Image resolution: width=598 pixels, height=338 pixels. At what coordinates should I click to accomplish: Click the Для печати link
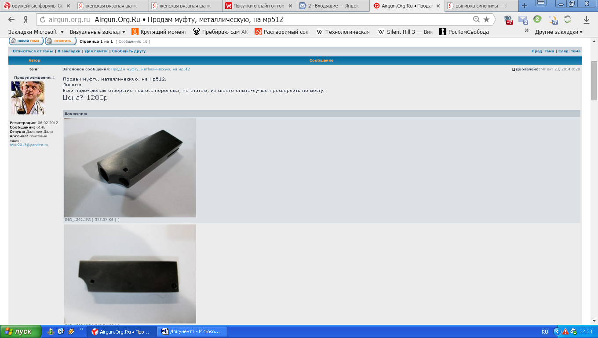(x=96, y=51)
